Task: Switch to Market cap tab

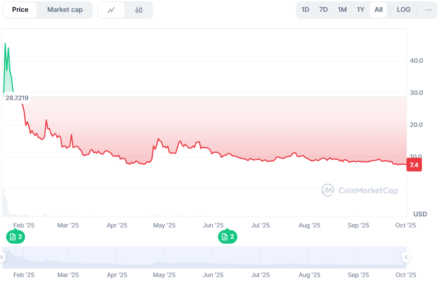Action: [x=65, y=10]
